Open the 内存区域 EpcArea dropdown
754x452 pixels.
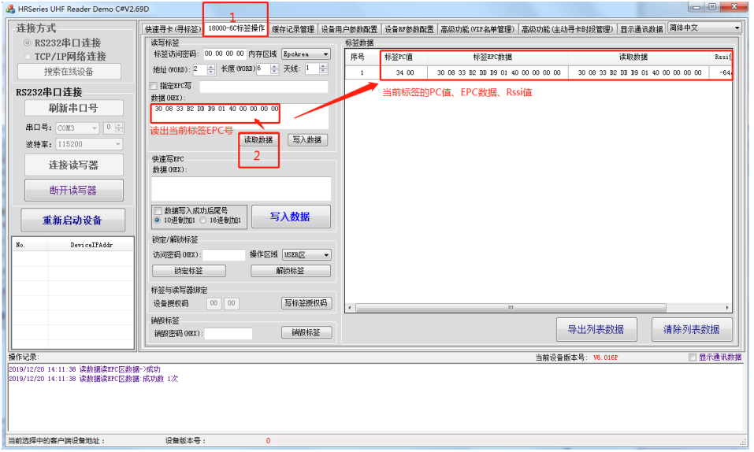[x=325, y=54]
